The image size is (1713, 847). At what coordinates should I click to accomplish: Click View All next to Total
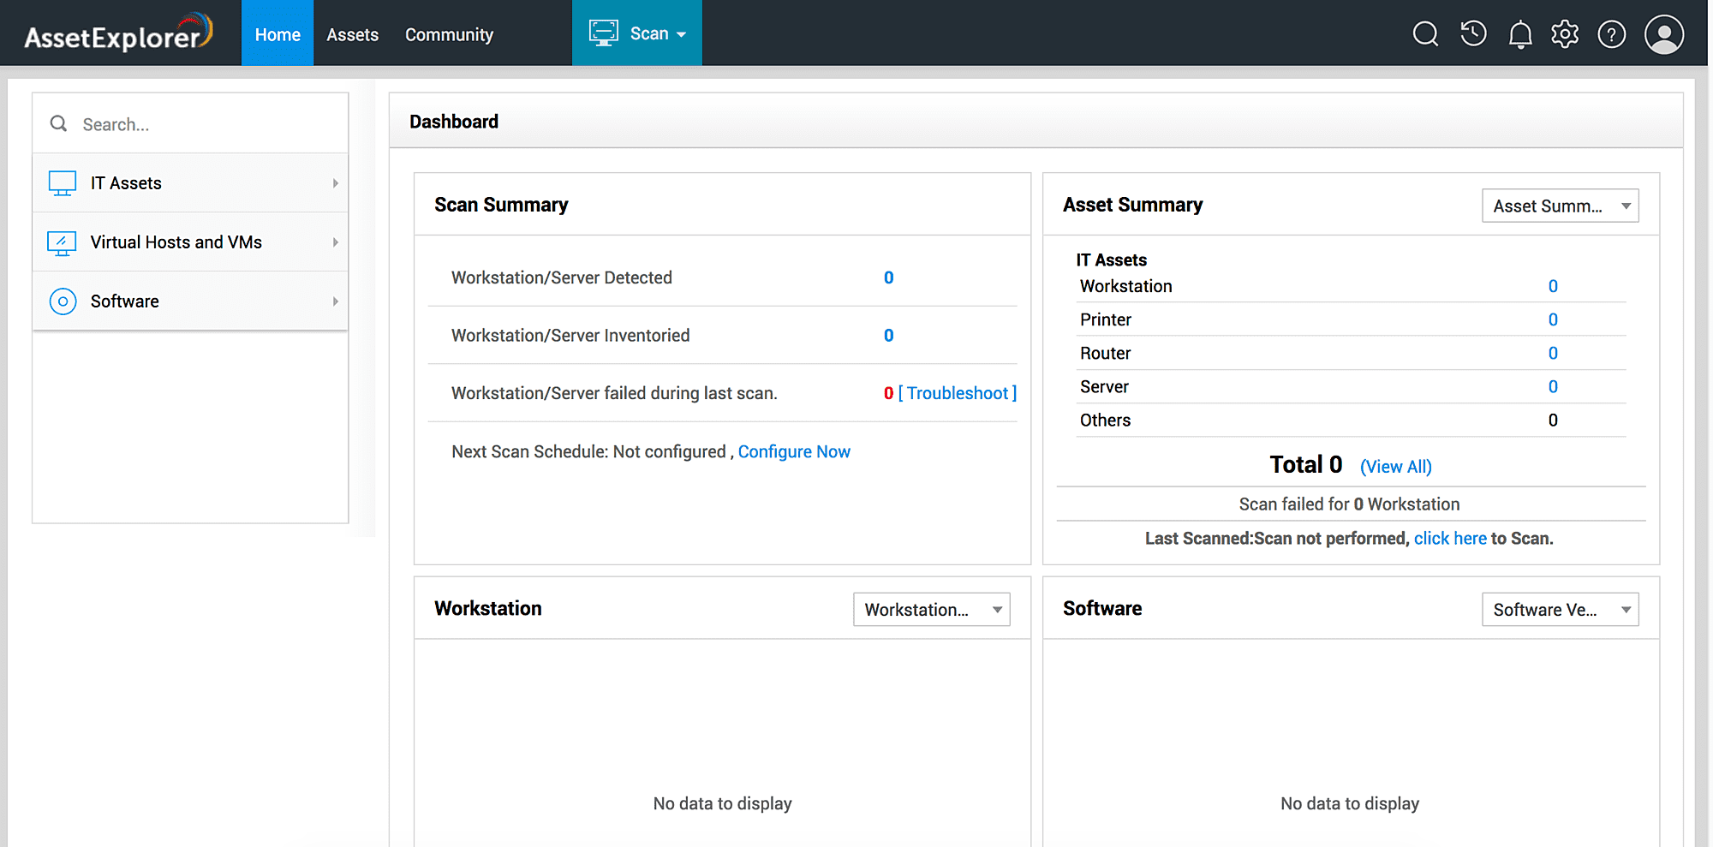(1395, 467)
